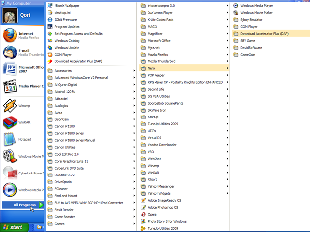Viewport: 310px width, 232px height.
Task: Click the taskbar quick launch folder icon
Action: click(39, 227)
